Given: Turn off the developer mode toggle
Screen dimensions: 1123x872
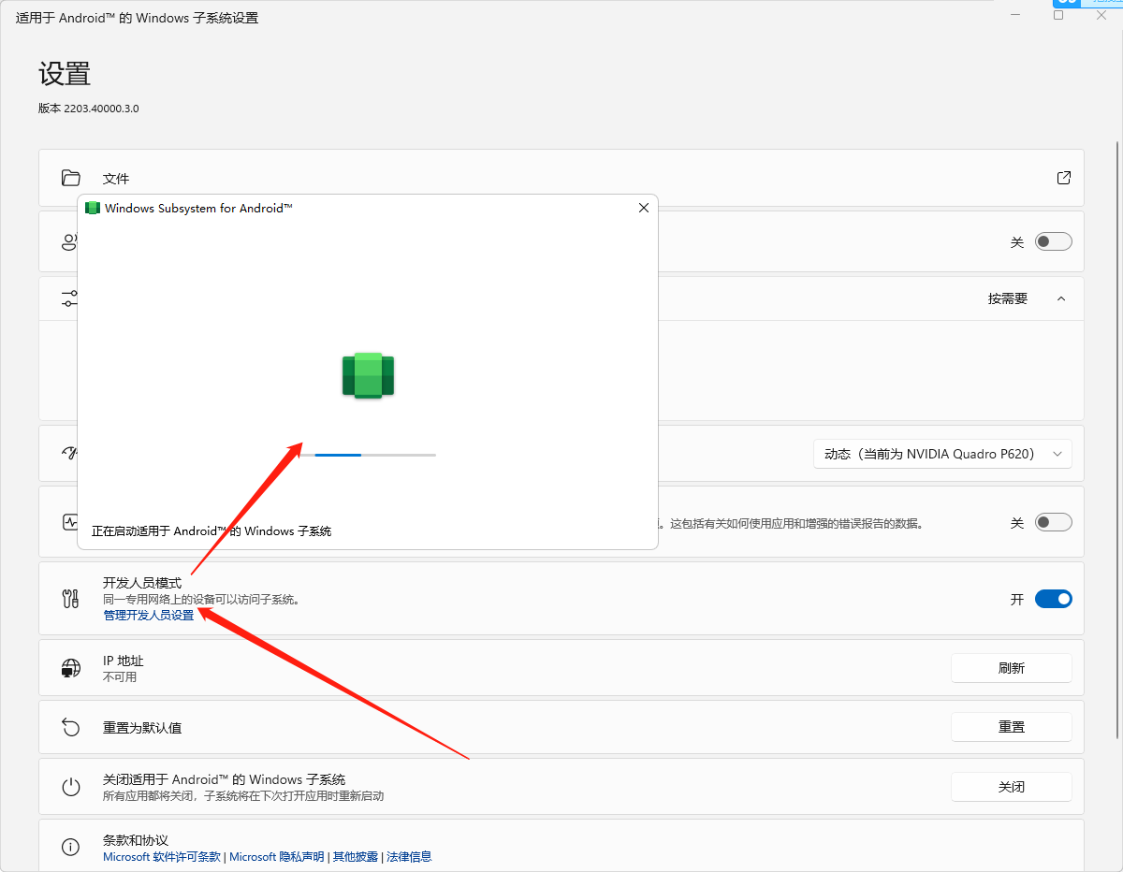Looking at the screenshot, I should [x=1053, y=599].
